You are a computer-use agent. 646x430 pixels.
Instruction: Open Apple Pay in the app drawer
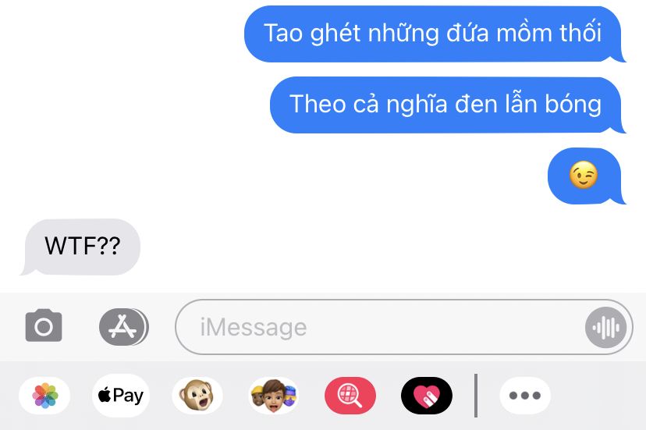(121, 396)
